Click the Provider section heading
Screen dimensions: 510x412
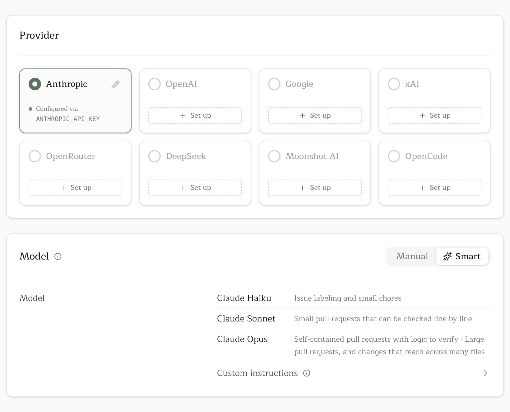pos(39,35)
